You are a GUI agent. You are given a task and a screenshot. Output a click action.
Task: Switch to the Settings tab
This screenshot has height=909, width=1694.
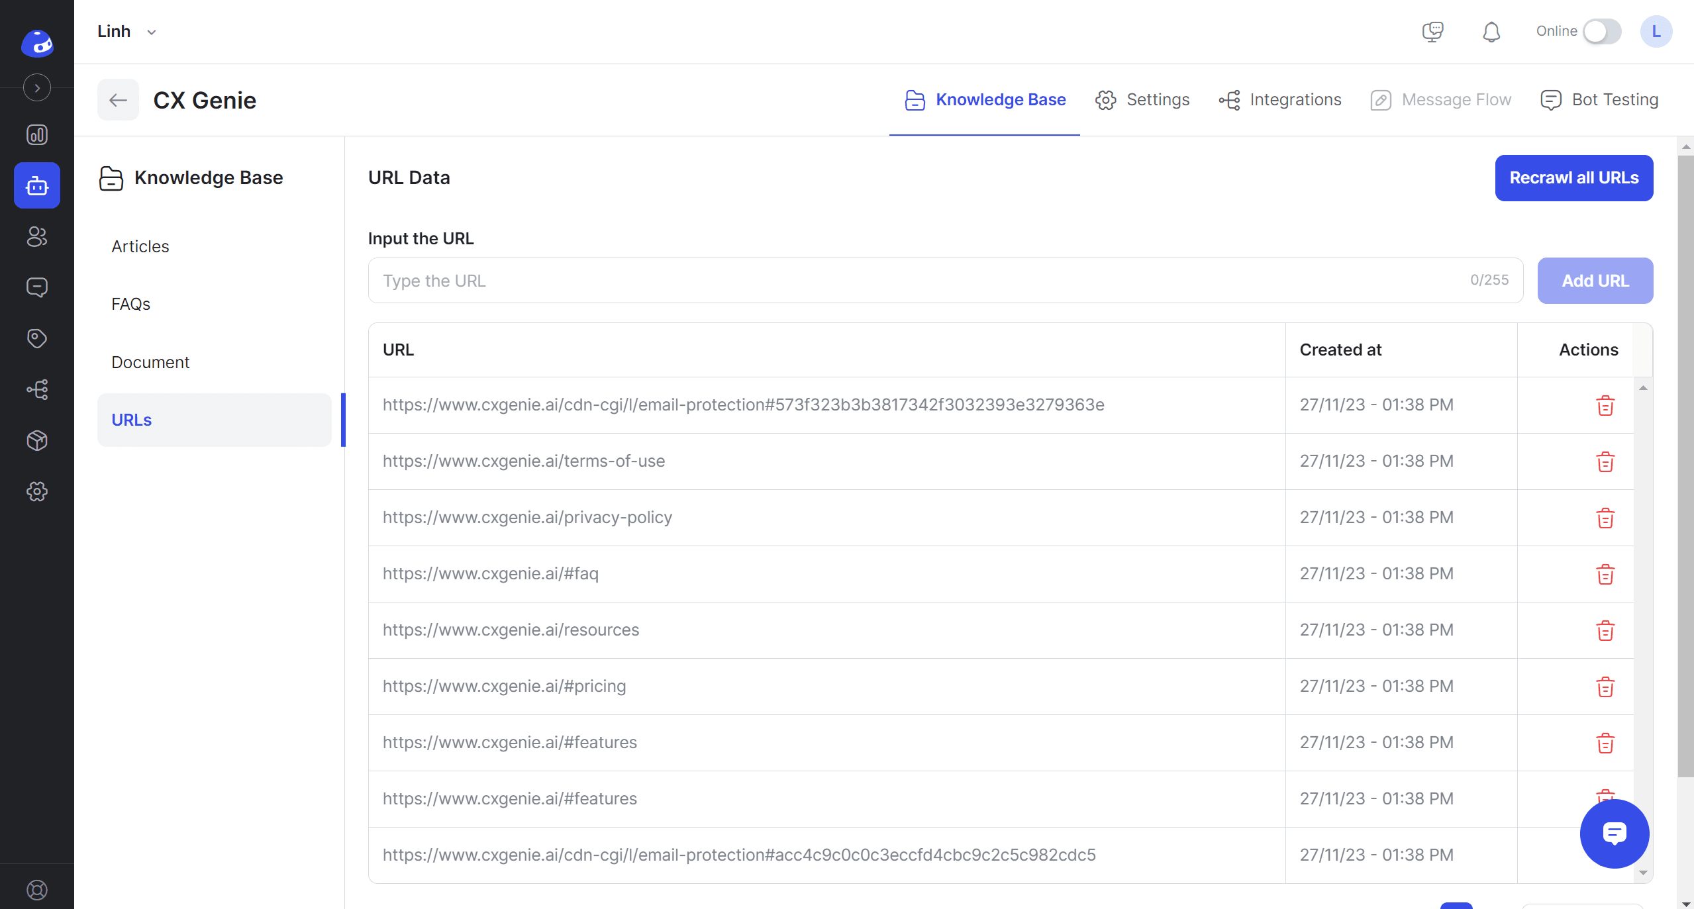coord(1142,100)
